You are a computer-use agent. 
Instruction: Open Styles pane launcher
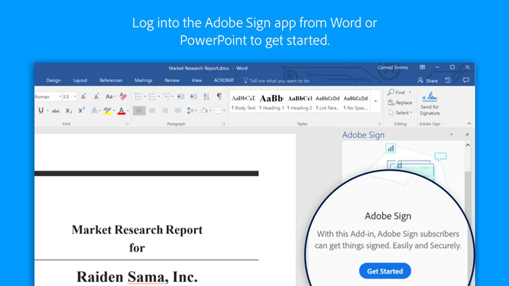pyautogui.click(x=379, y=124)
